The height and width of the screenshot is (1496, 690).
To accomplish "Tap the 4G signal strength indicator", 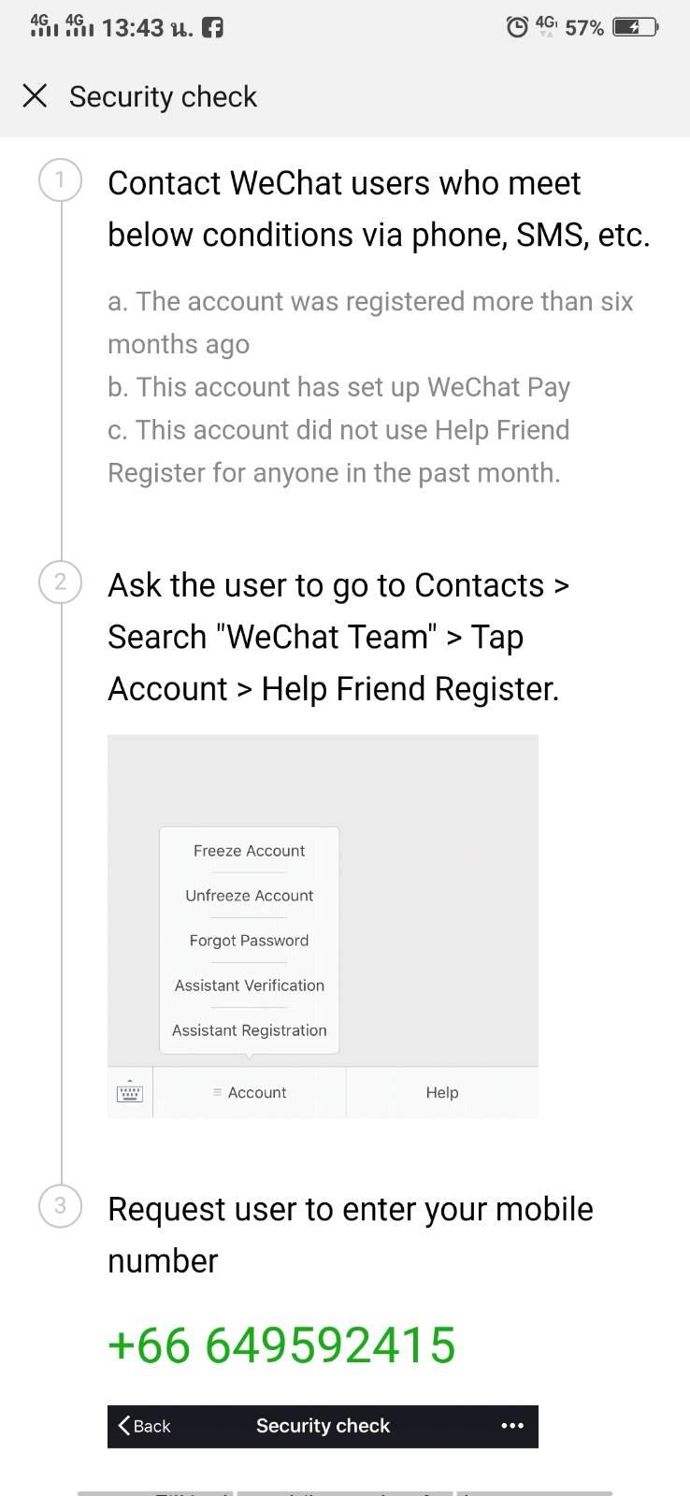I will [x=44, y=26].
